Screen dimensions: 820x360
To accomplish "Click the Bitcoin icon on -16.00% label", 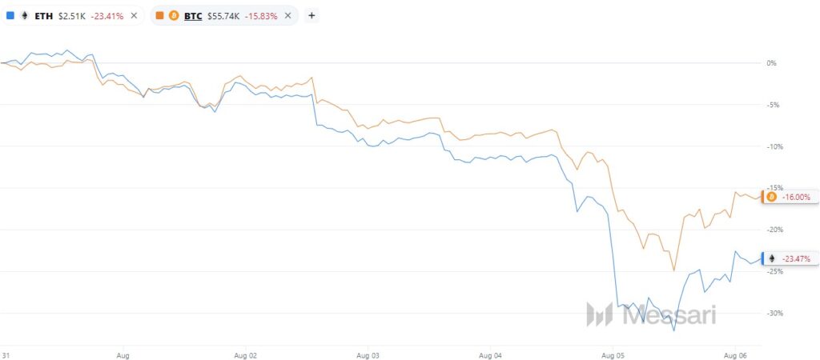I will [x=771, y=197].
